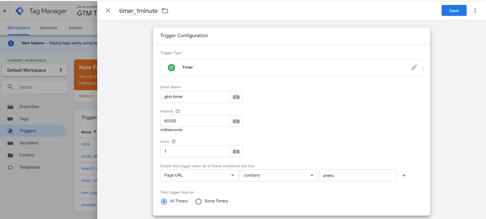The width and height of the screenshot is (486, 219).
Task: Select the All Timers radio option
Action: tap(164, 201)
